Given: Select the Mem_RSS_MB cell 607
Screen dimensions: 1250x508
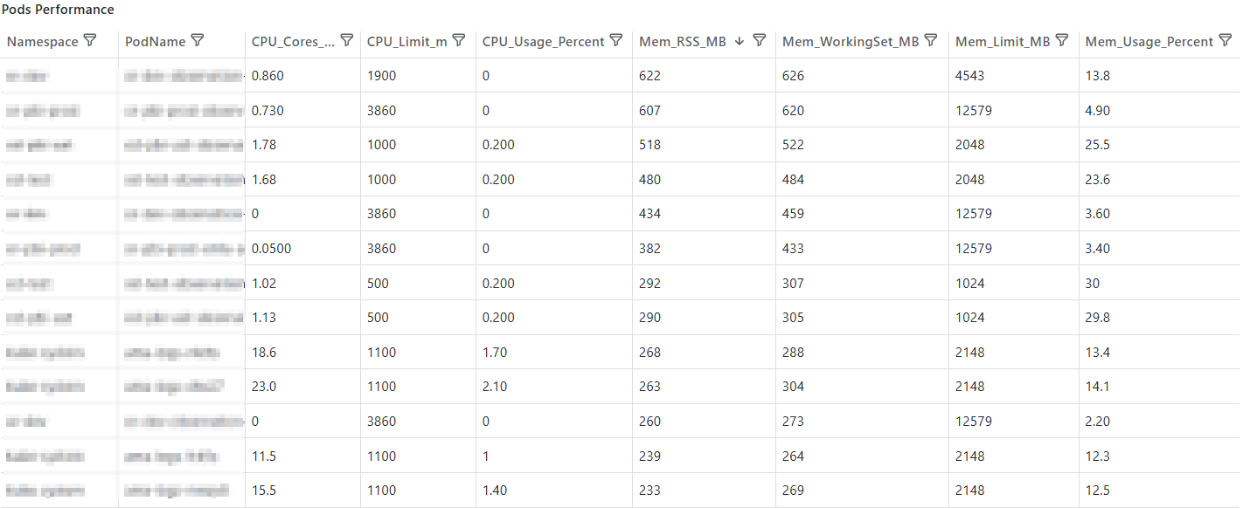Looking at the screenshot, I should [649, 111].
